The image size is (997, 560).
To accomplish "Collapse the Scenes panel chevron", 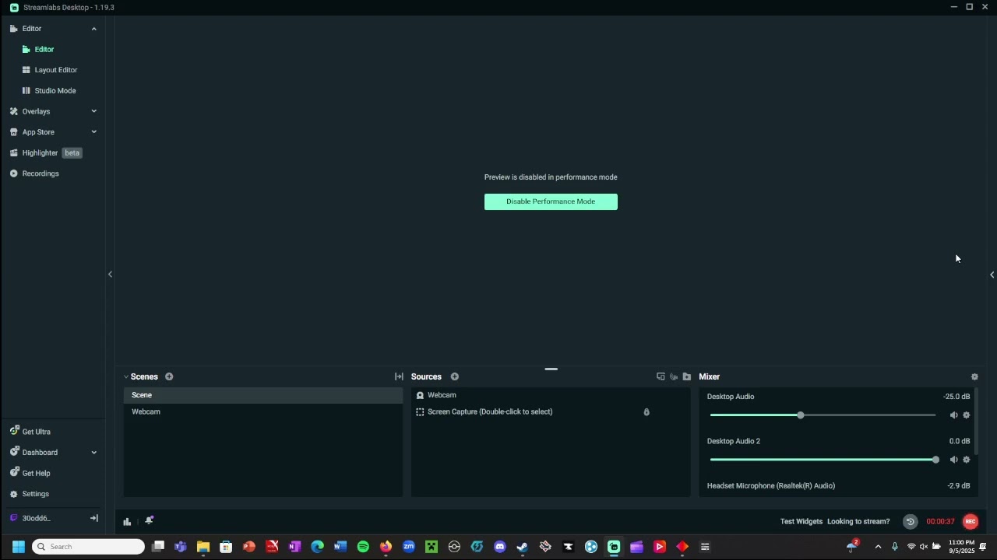I will click(x=126, y=377).
